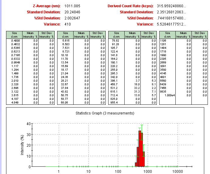
Task: Click the size cell 615.1
Action: [114, 91]
